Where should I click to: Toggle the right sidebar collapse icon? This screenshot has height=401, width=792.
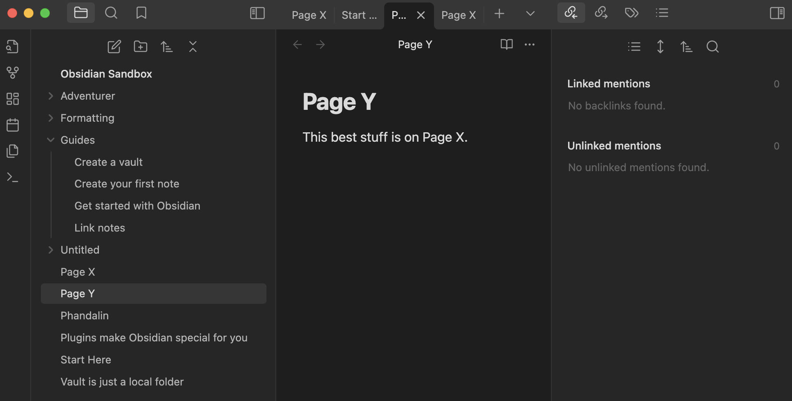tap(777, 13)
